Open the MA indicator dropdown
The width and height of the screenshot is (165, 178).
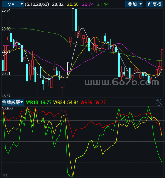13,4
